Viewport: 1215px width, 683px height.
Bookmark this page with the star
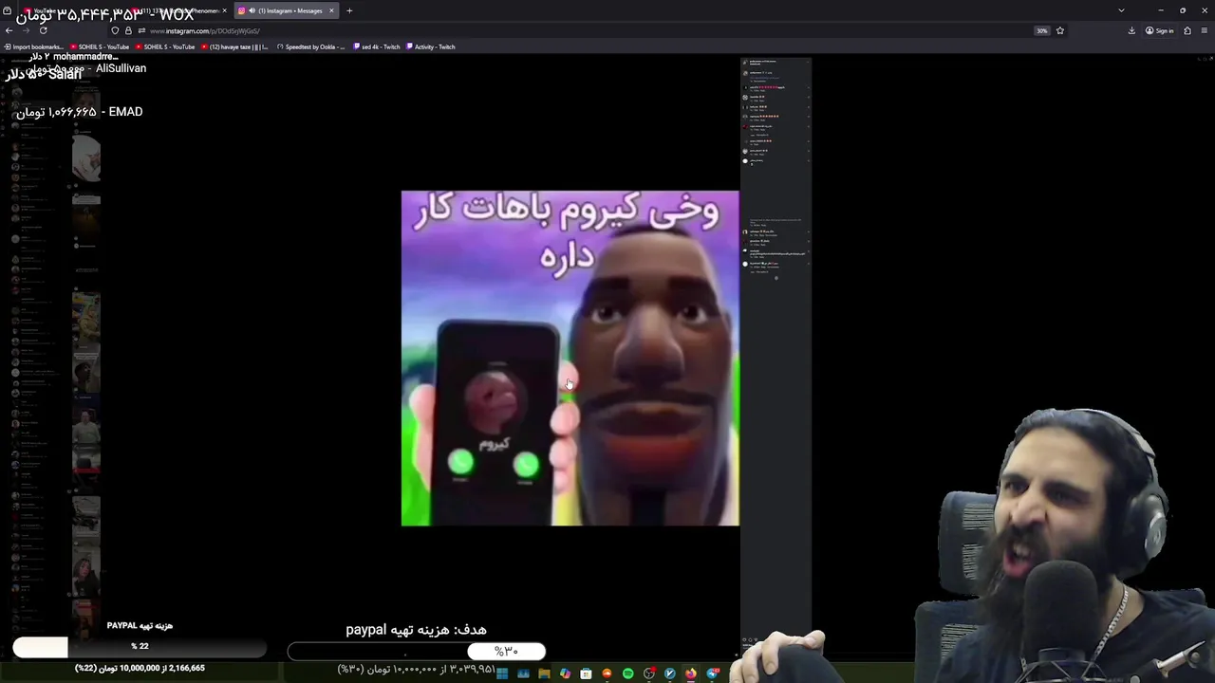tap(1060, 30)
